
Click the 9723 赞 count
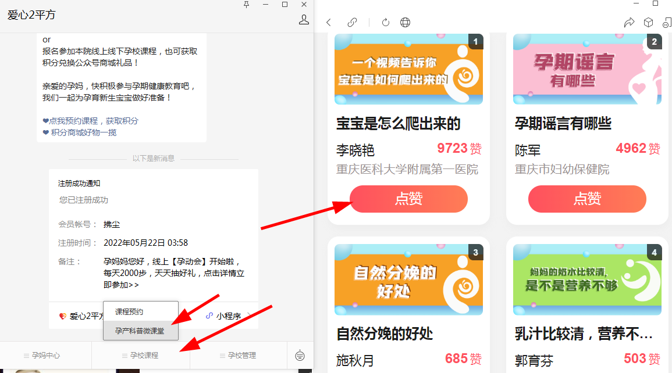pyautogui.click(x=460, y=148)
